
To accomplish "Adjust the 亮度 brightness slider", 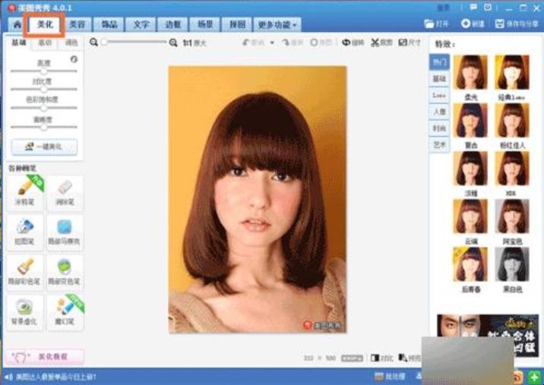I will [44, 71].
